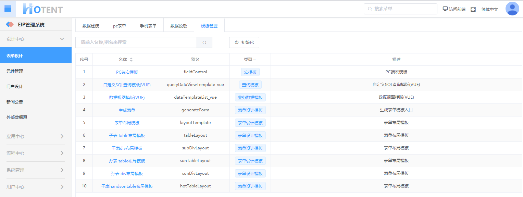Click alias dataTemplateList_vue cell
The height and width of the screenshot is (197, 523).
tap(196, 97)
